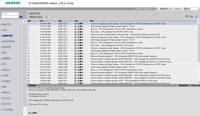
Task: Save the diagnostic buffer with disk icon
Action: pyautogui.click(x=186, y=16)
